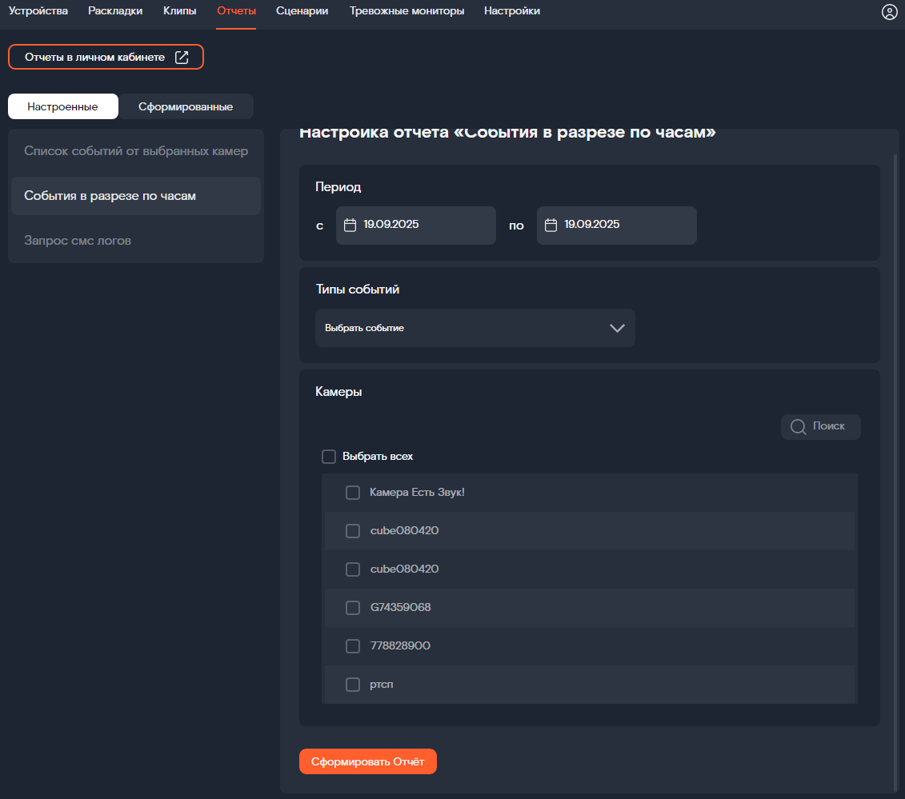Screen dimensions: 905x799
Task: Select События в разрезе по часам report
Action: [x=136, y=196]
